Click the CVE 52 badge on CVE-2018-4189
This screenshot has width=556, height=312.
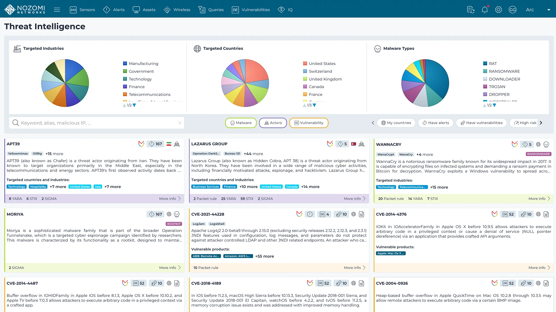tap(323, 283)
